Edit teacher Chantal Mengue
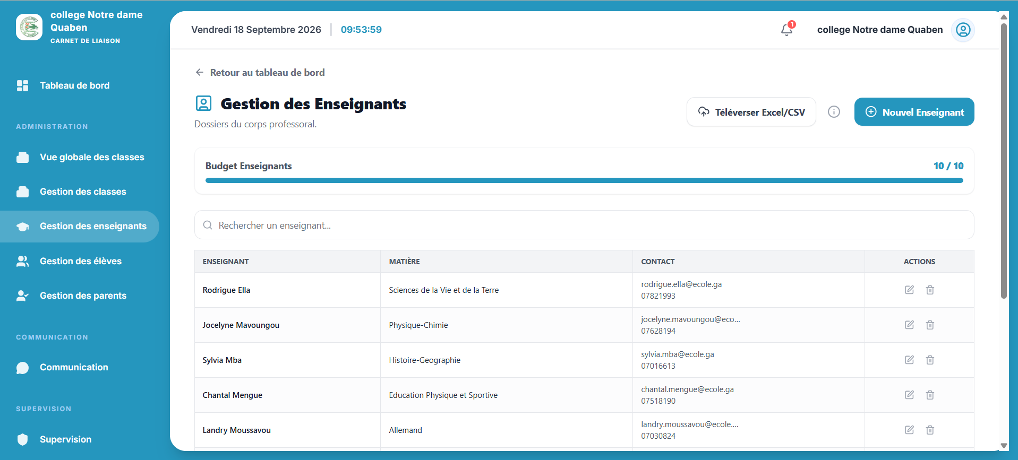This screenshot has height=460, width=1018. pyautogui.click(x=909, y=395)
